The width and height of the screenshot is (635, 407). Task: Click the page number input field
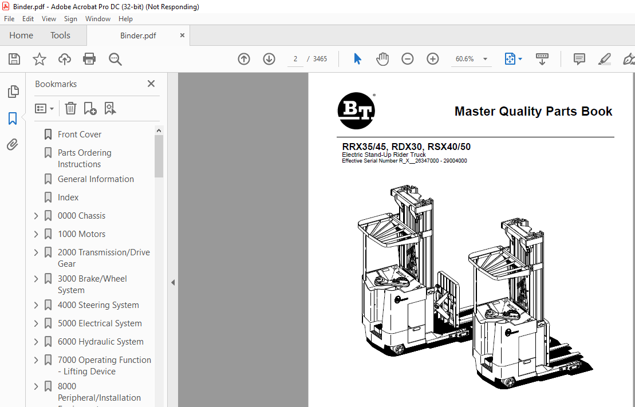[295, 59]
